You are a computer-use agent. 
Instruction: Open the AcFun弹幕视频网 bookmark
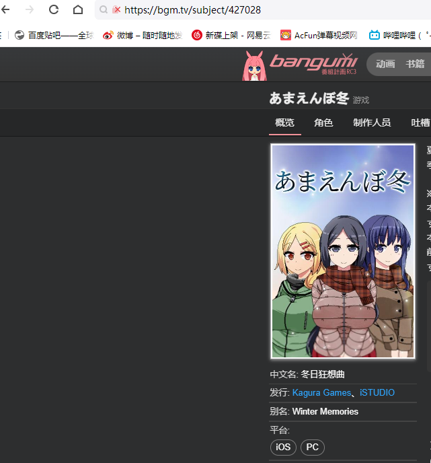pos(319,36)
